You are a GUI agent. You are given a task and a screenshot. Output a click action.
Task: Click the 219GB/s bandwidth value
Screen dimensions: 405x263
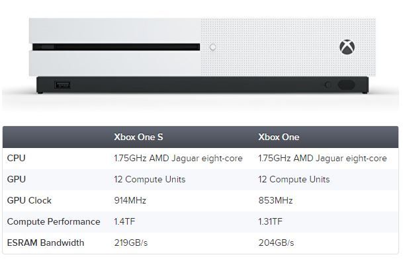pyautogui.click(x=131, y=243)
